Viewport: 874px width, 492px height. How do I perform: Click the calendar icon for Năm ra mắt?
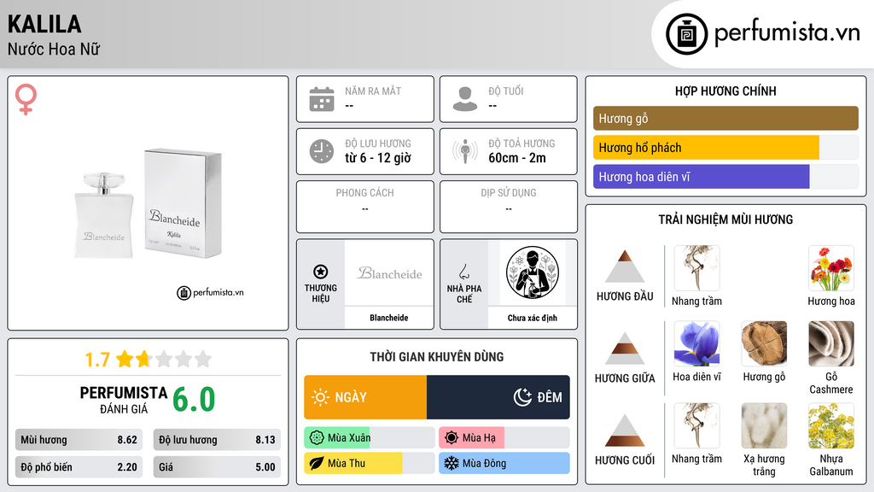[322, 99]
